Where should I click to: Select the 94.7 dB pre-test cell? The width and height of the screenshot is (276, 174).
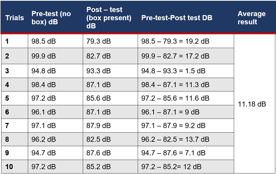coord(43,153)
